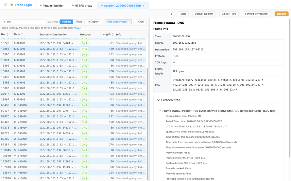Click Protocols in frame tree line
Viewport: 291px width, 181px height.
(x=190, y=179)
